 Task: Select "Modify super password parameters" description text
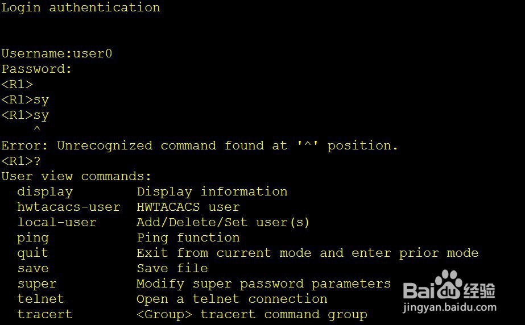(263, 284)
